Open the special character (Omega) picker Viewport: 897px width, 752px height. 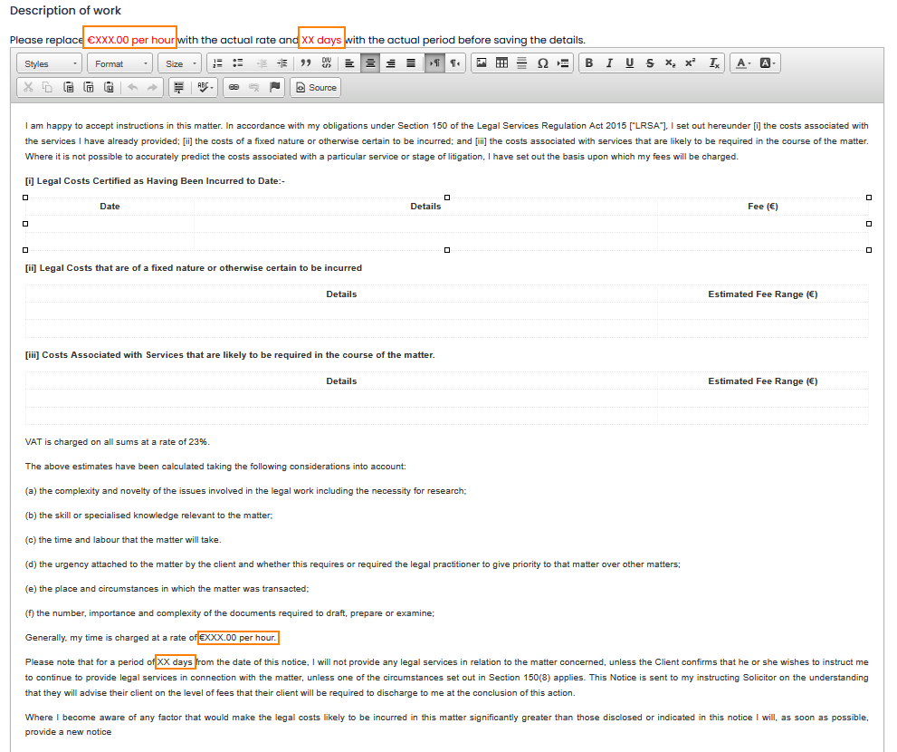tap(543, 63)
